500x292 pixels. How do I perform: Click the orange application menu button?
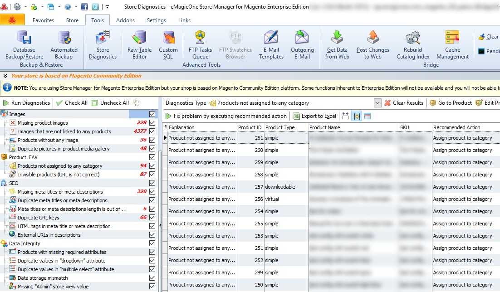pos(12,20)
